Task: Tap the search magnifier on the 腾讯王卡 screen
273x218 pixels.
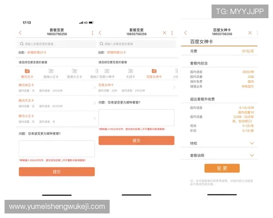Action: (x=21, y=44)
